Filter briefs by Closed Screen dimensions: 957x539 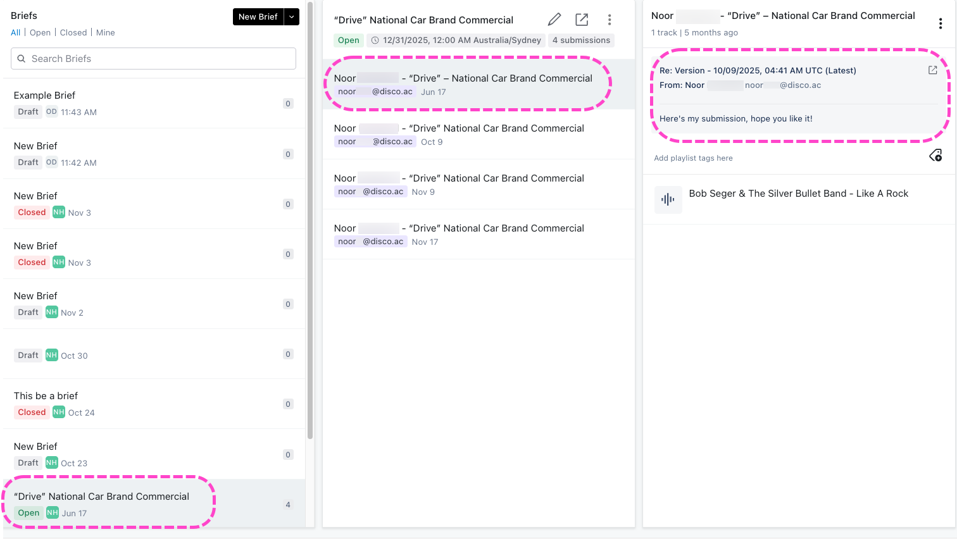[73, 32]
